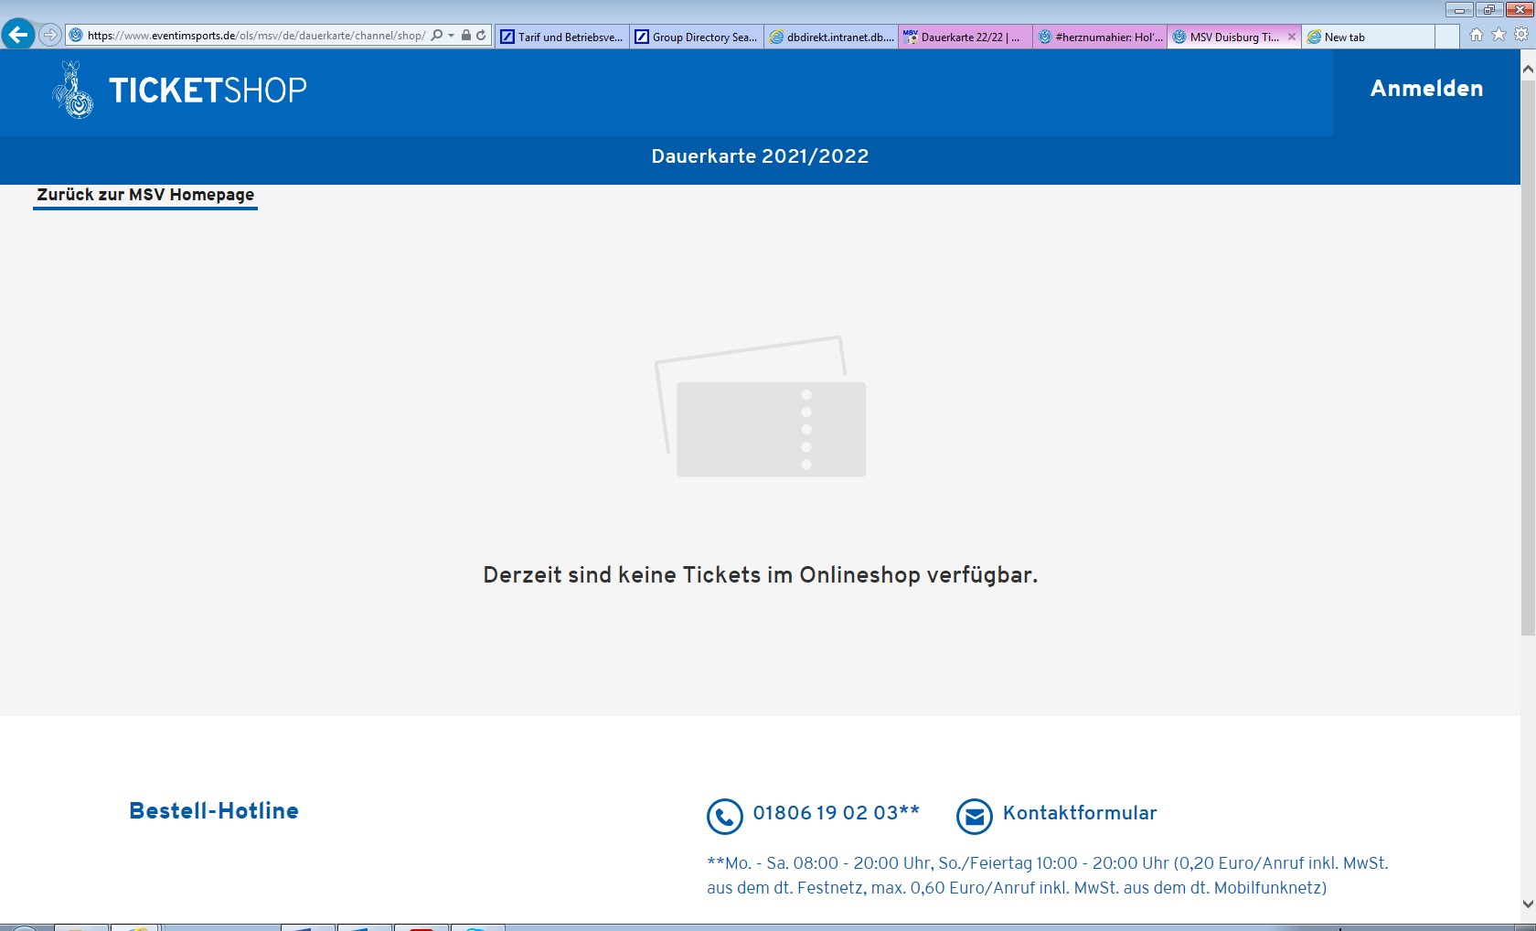Click the MSV Duisburg Ticketshop logo
The height and width of the screenshot is (931, 1536).
tap(180, 90)
